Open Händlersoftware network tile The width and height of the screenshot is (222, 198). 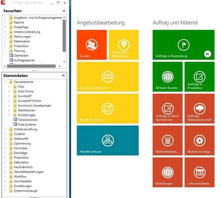107,141
